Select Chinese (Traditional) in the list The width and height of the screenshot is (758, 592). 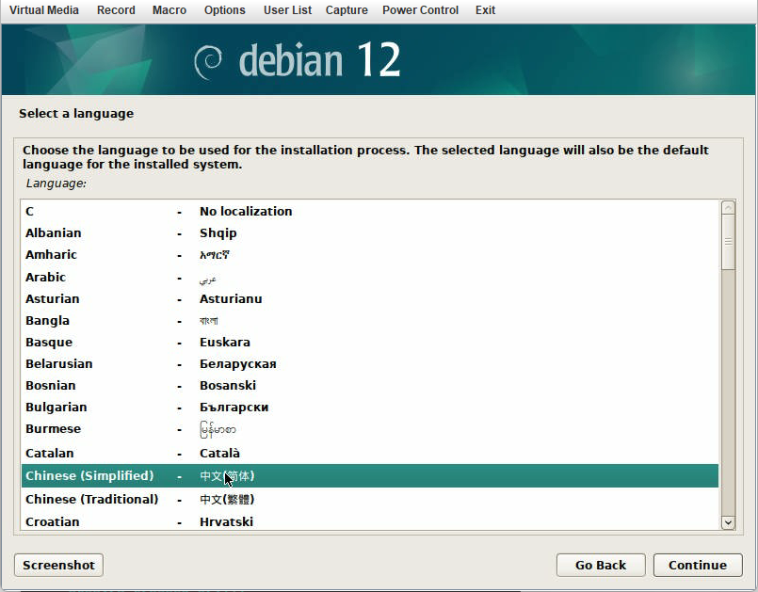370,499
